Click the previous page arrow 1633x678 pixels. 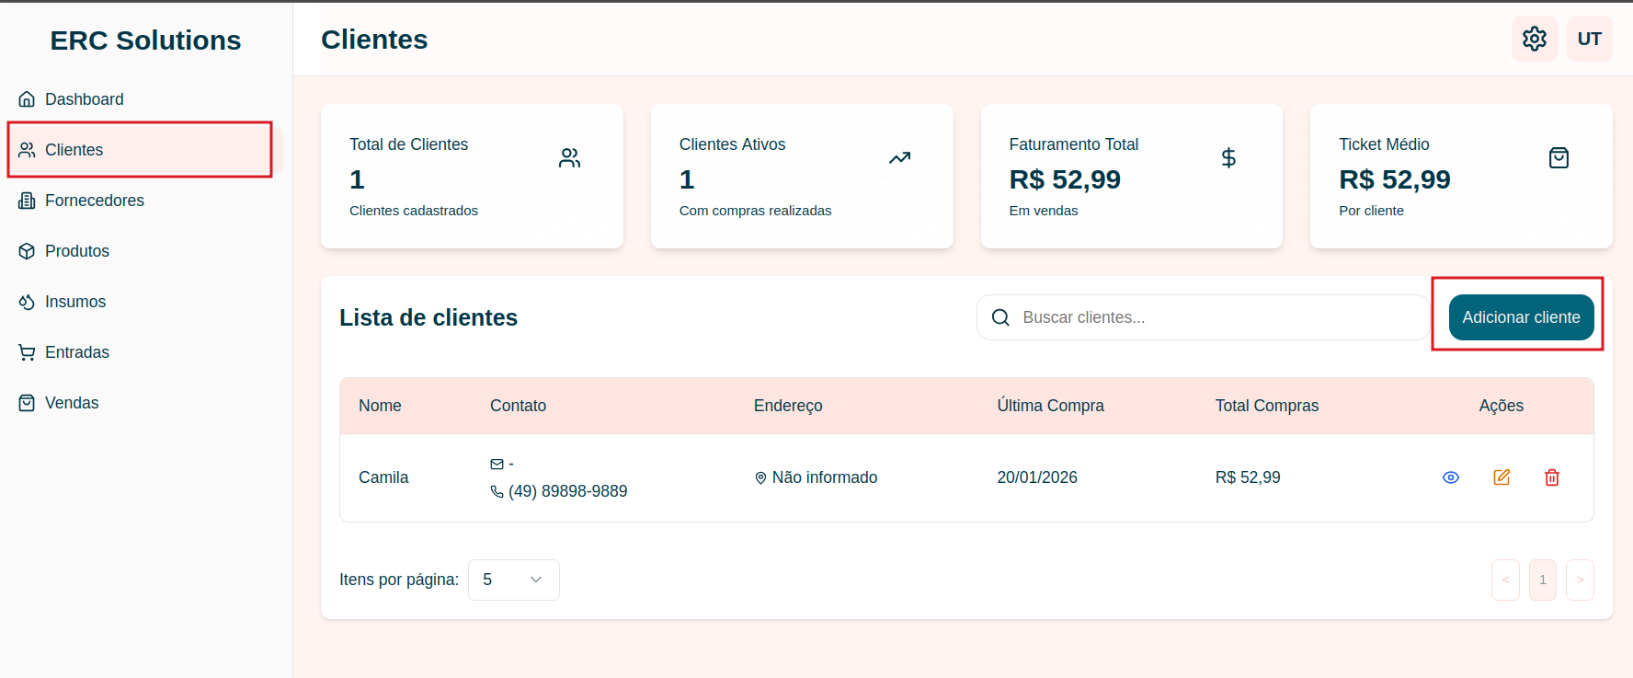[x=1505, y=580]
